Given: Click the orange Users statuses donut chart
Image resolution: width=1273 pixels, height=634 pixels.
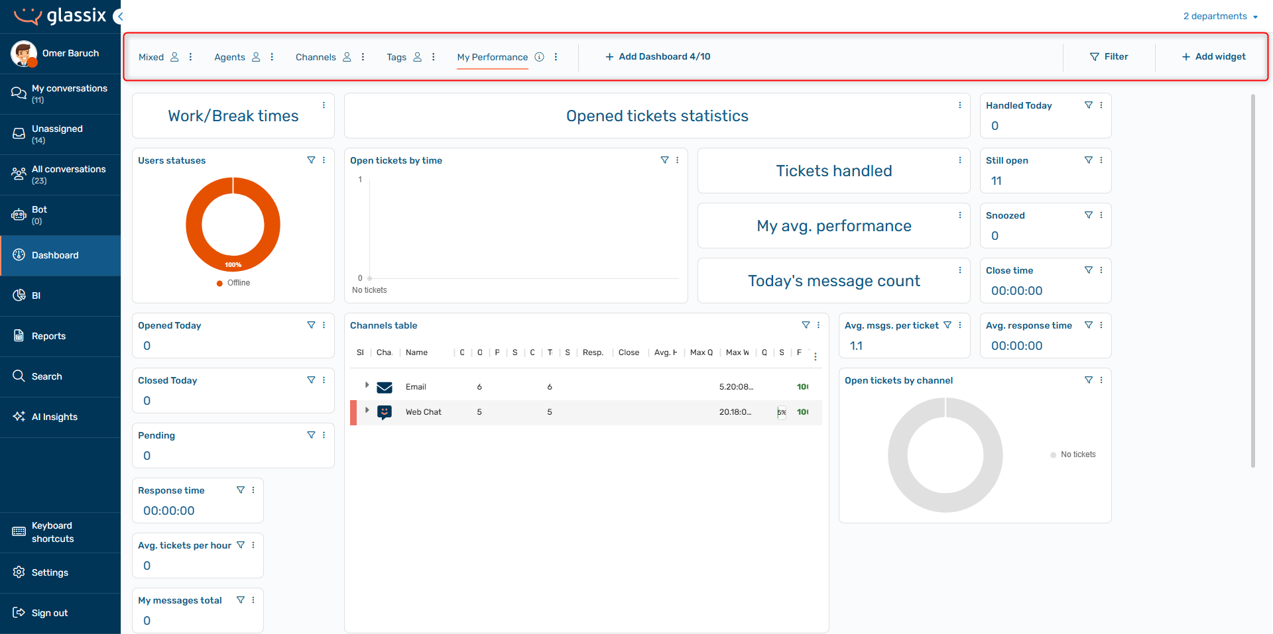Looking at the screenshot, I should click(233, 225).
